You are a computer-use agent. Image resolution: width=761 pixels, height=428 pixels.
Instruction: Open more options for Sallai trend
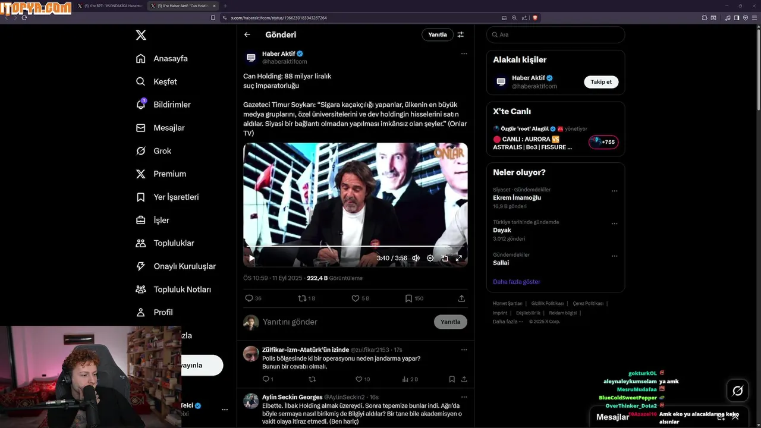click(614, 256)
